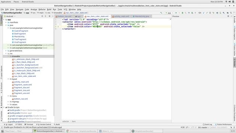Attach debugger to Android process icon
236x133 pixels.
tap(192, 13)
